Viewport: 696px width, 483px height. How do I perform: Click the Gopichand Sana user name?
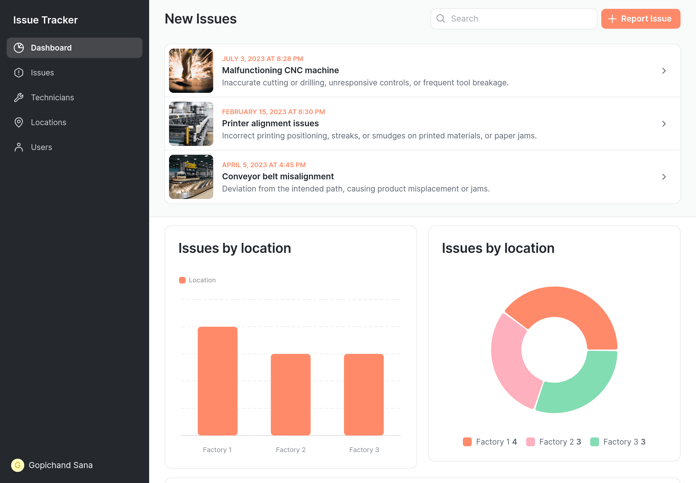point(60,465)
